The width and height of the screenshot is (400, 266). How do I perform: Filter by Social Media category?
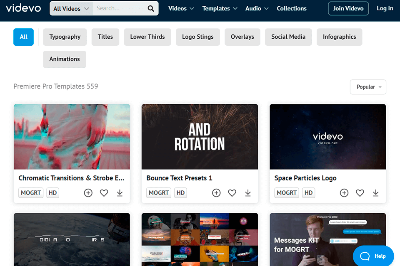coord(288,37)
